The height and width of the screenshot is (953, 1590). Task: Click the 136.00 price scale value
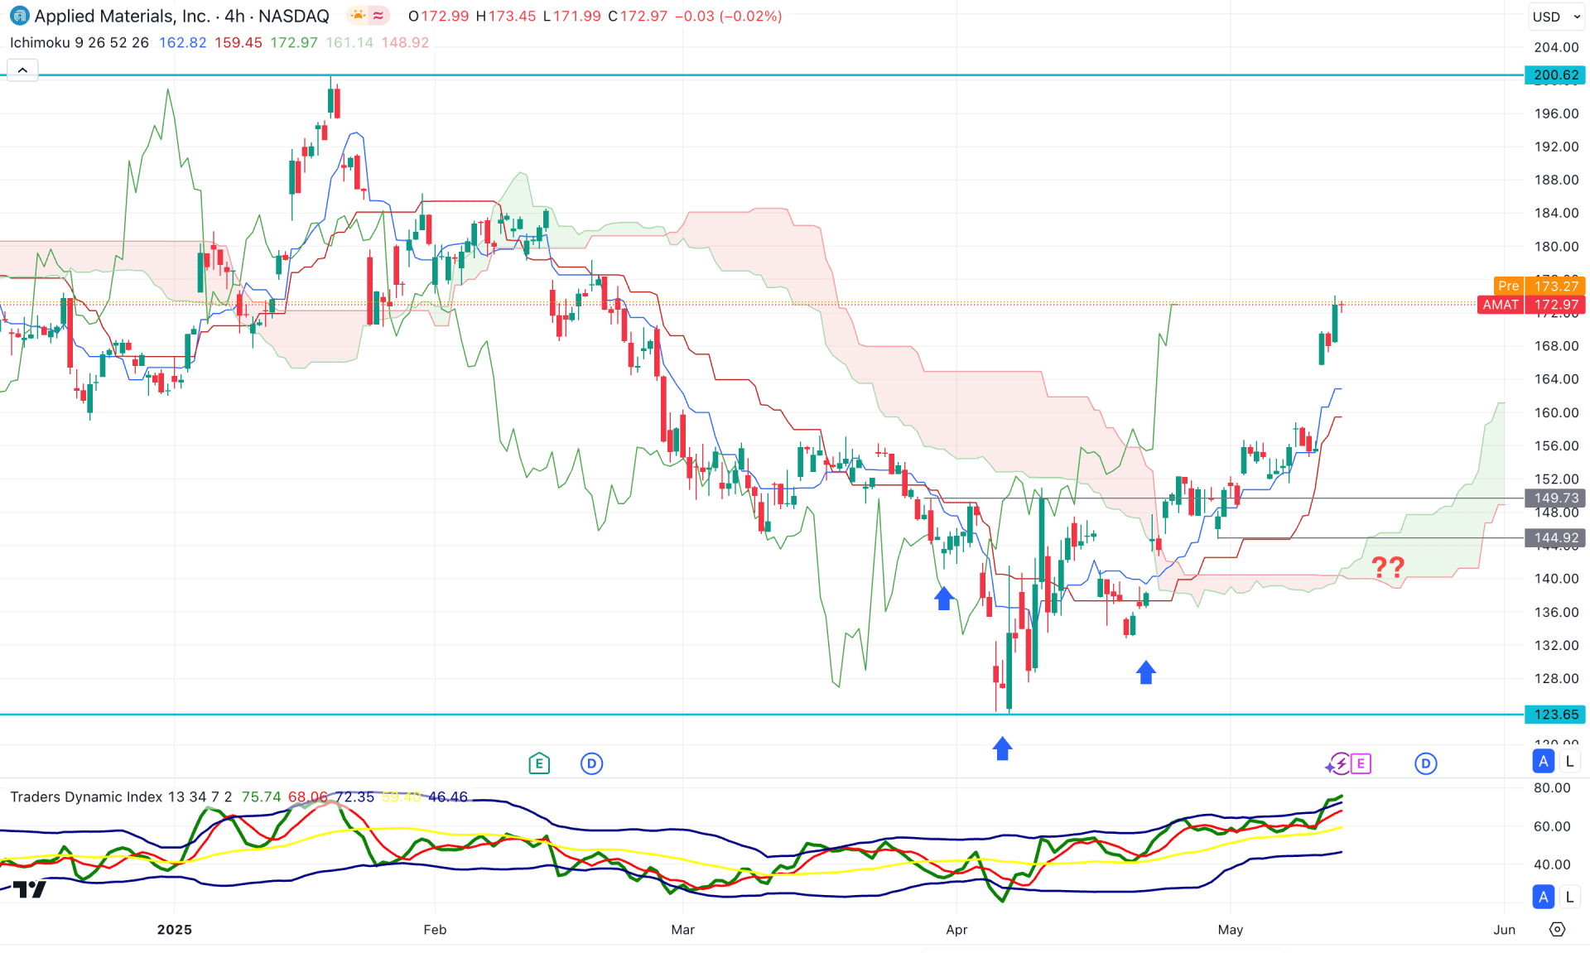click(1556, 612)
